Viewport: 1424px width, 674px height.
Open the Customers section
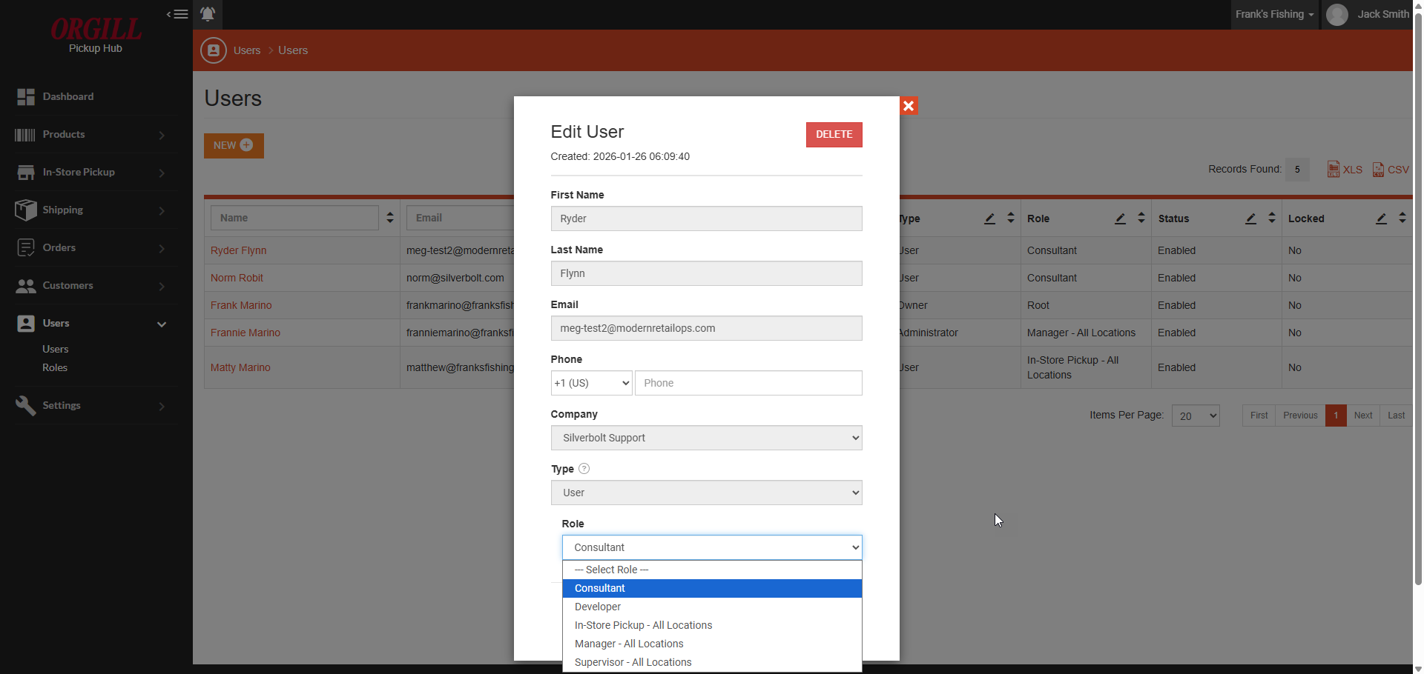[67, 285]
